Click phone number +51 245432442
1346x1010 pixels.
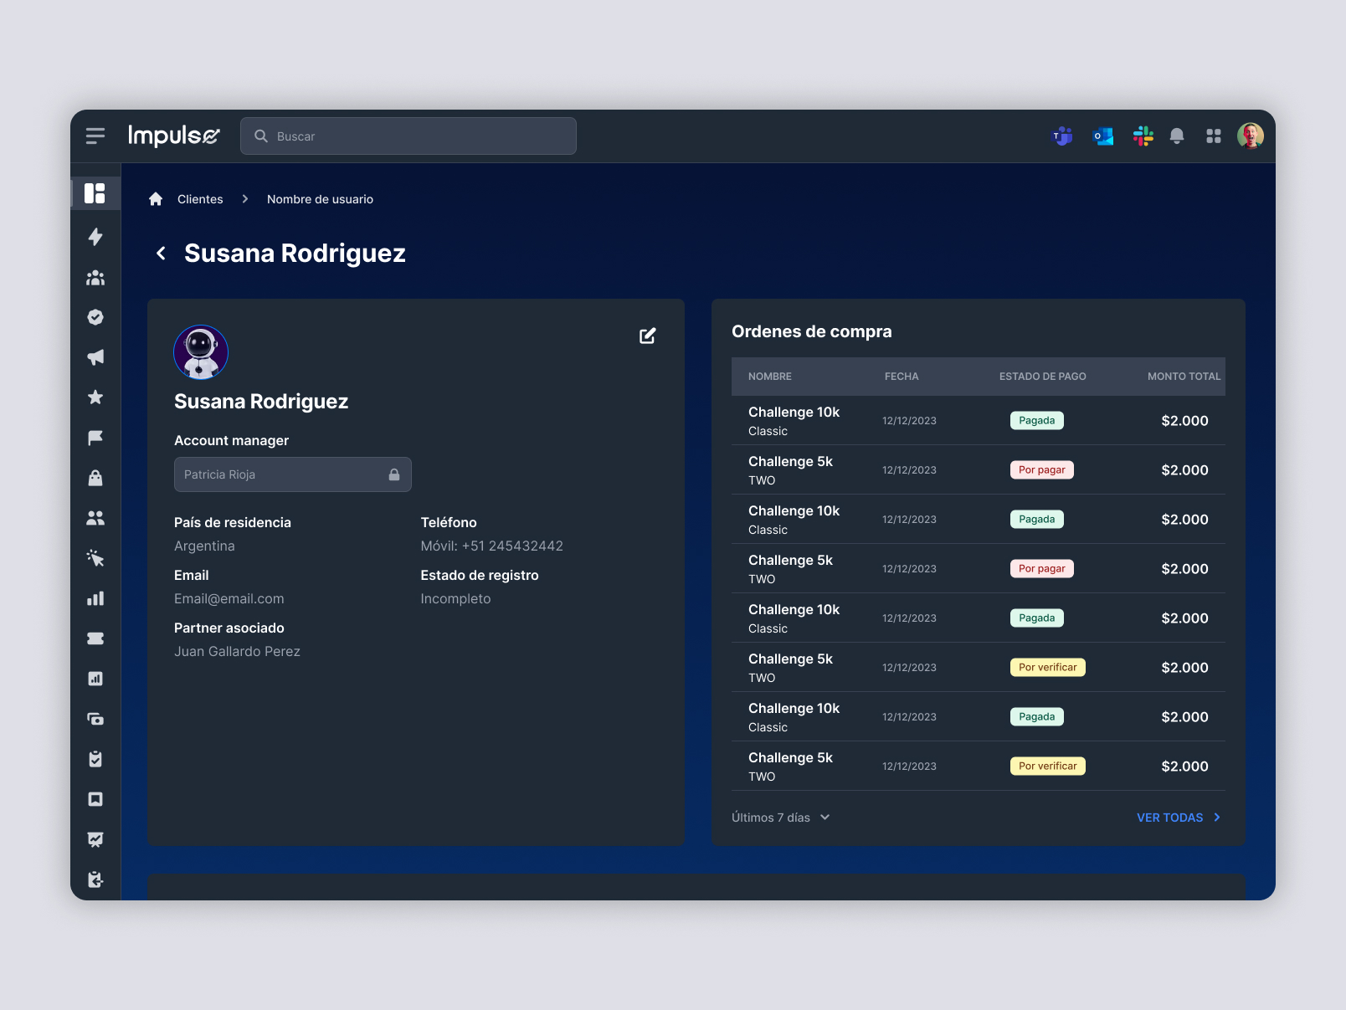[512, 546]
